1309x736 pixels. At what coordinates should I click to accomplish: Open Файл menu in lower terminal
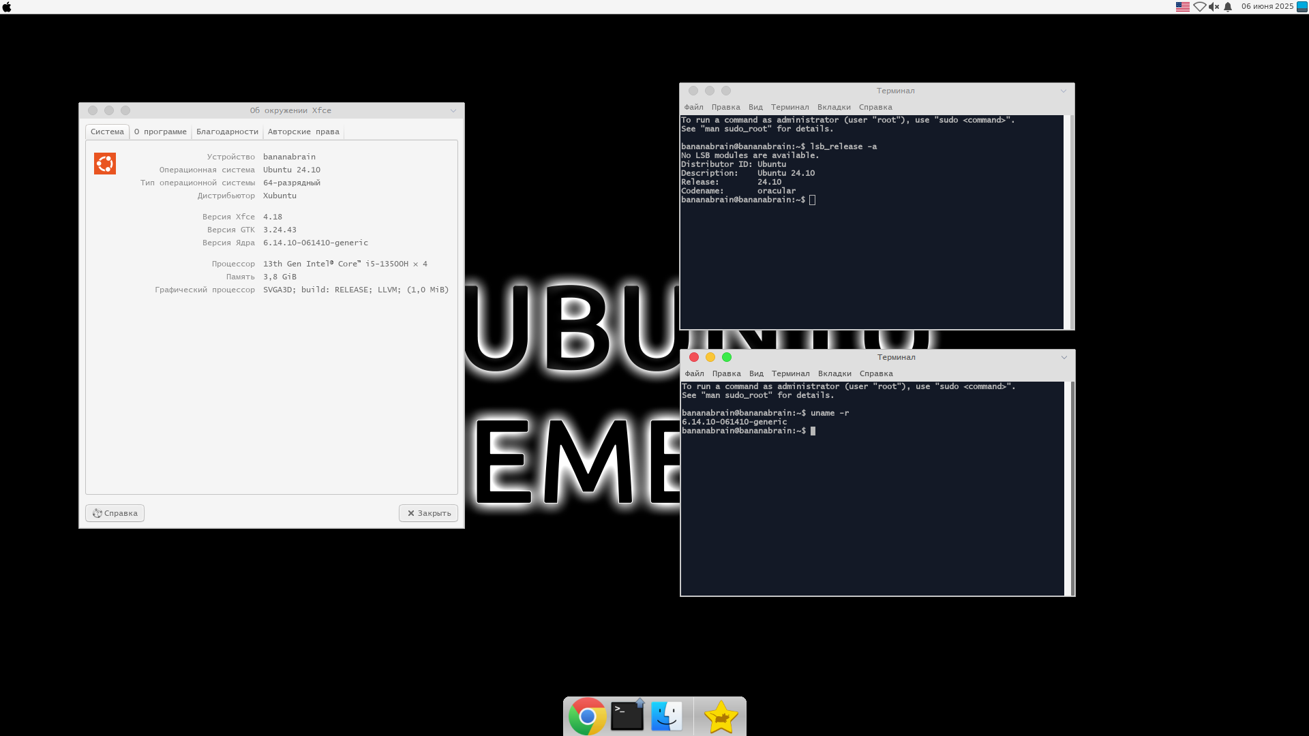click(x=694, y=373)
